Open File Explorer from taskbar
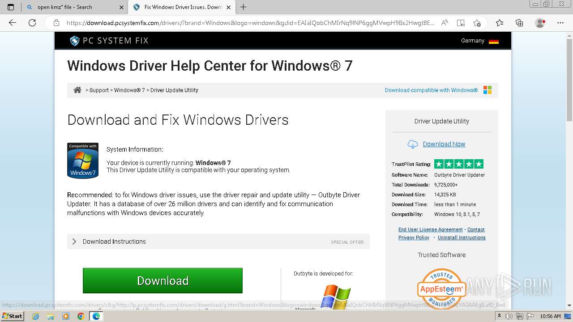Viewport: 573px width, 322px height. click(x=51, y=316)
